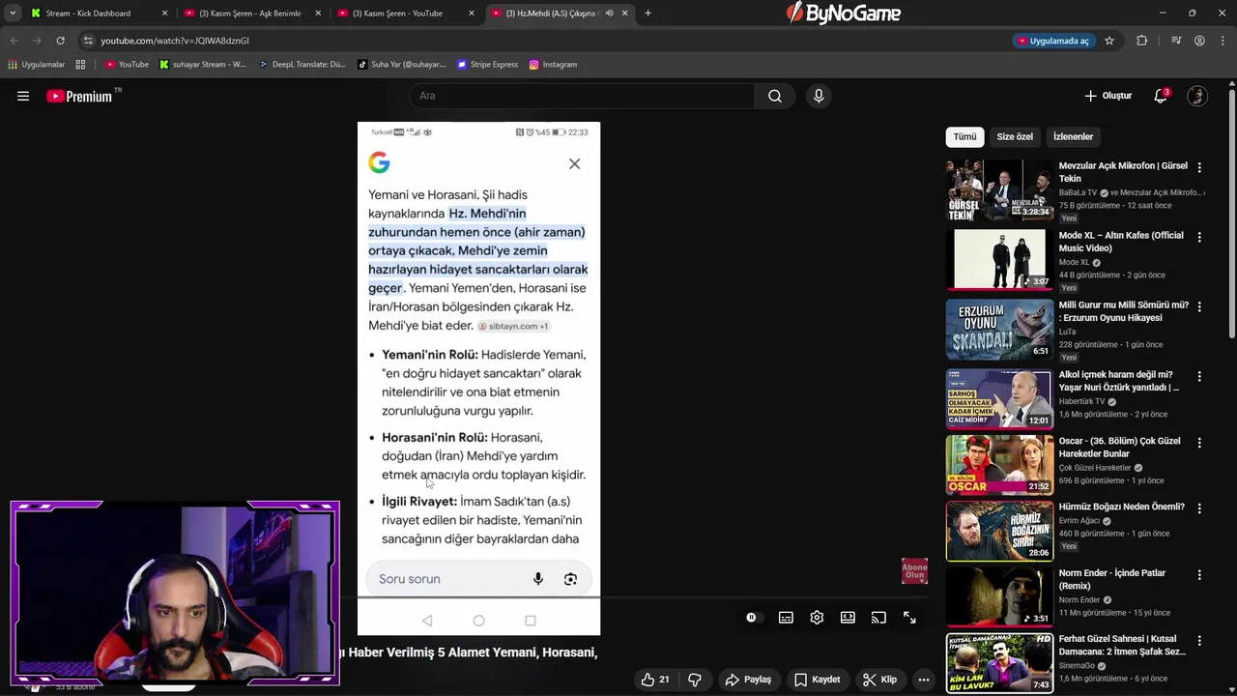Screen dimensions: 1237x696
Task: Bookmark this page with the star
Action: tap(1109, 41)
